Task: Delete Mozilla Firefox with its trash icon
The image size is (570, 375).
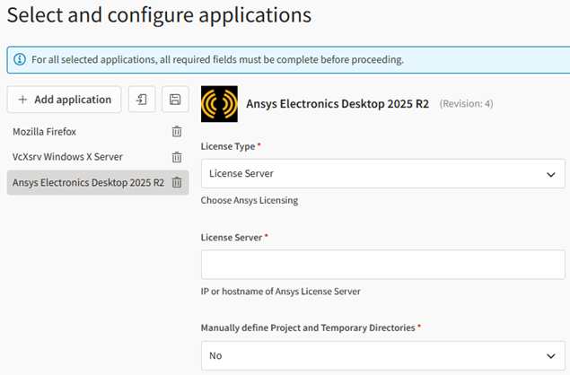Action: [x=177, y=131]
